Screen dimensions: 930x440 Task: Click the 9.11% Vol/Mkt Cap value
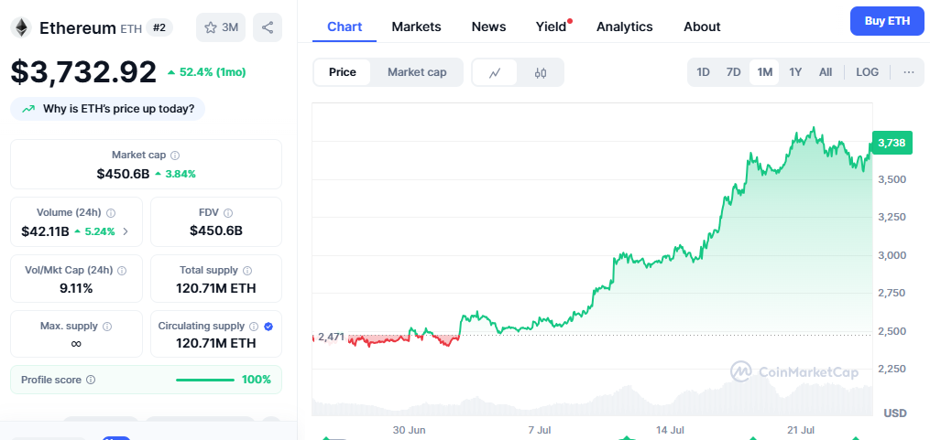click(76, 289)
